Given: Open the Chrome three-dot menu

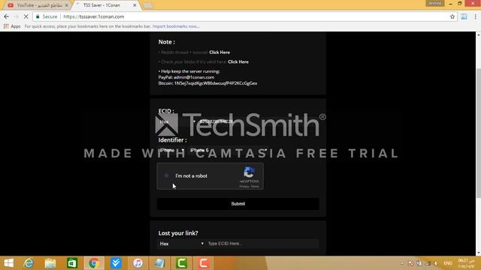Looking at the screenshot, I should point(475,16).
